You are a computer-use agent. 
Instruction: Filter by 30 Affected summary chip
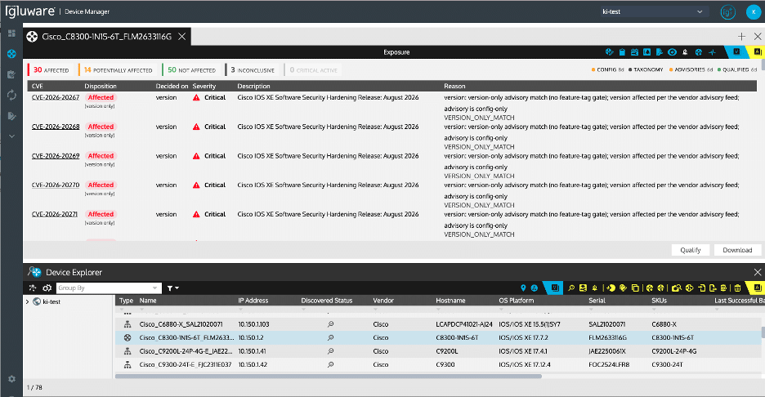coord(51,70)
